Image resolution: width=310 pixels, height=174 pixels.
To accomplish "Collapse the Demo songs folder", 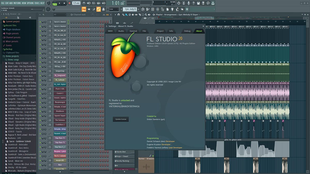I will coord(13,60).
